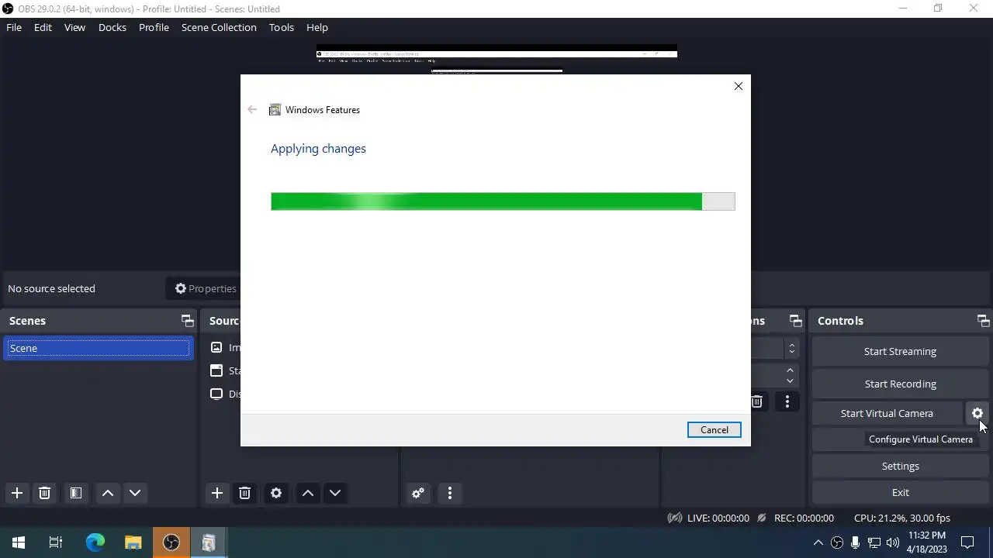Open the Docks menu
Viewport: 993px width, 558px height.
[112, 27]
